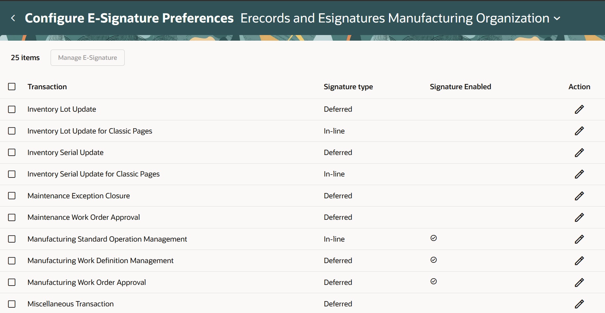Go back using the header back arrow
The height and width of the screenshot is (313, 605).
pos(13,18)
